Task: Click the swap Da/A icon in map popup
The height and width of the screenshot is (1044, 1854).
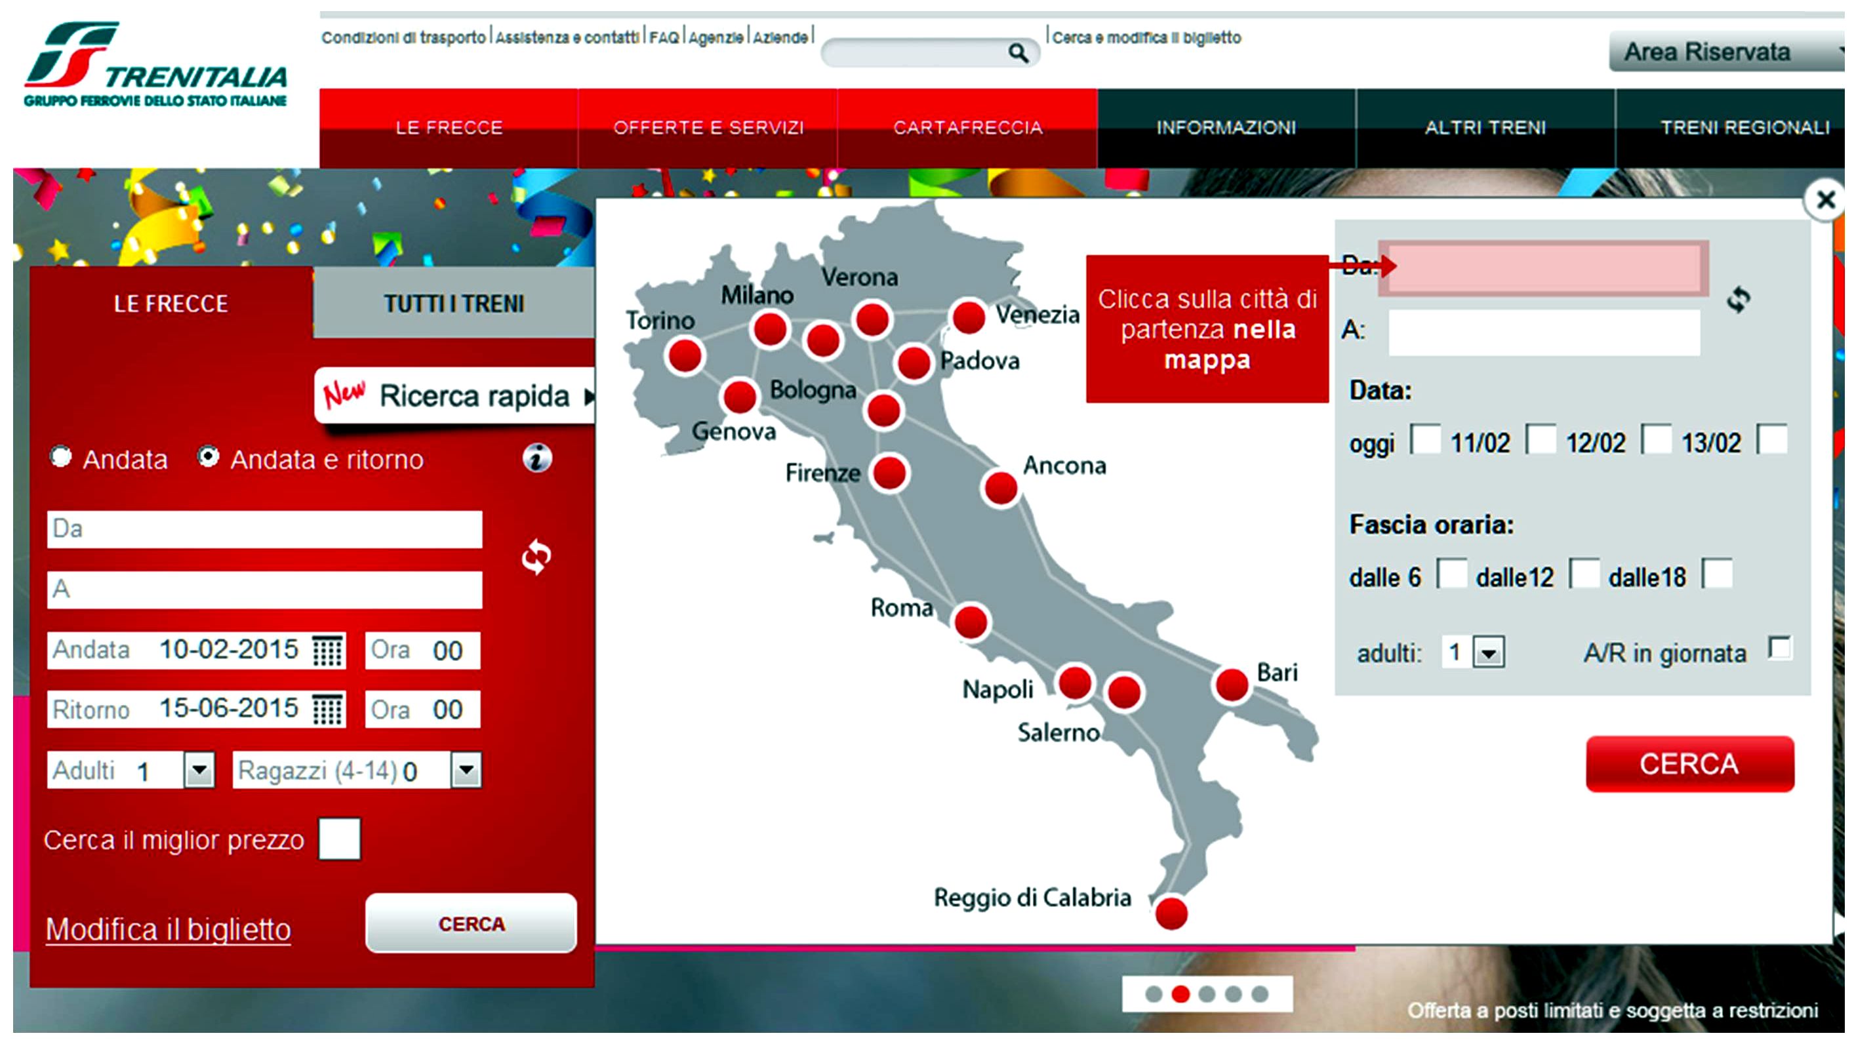Action: coord(1739,299)
